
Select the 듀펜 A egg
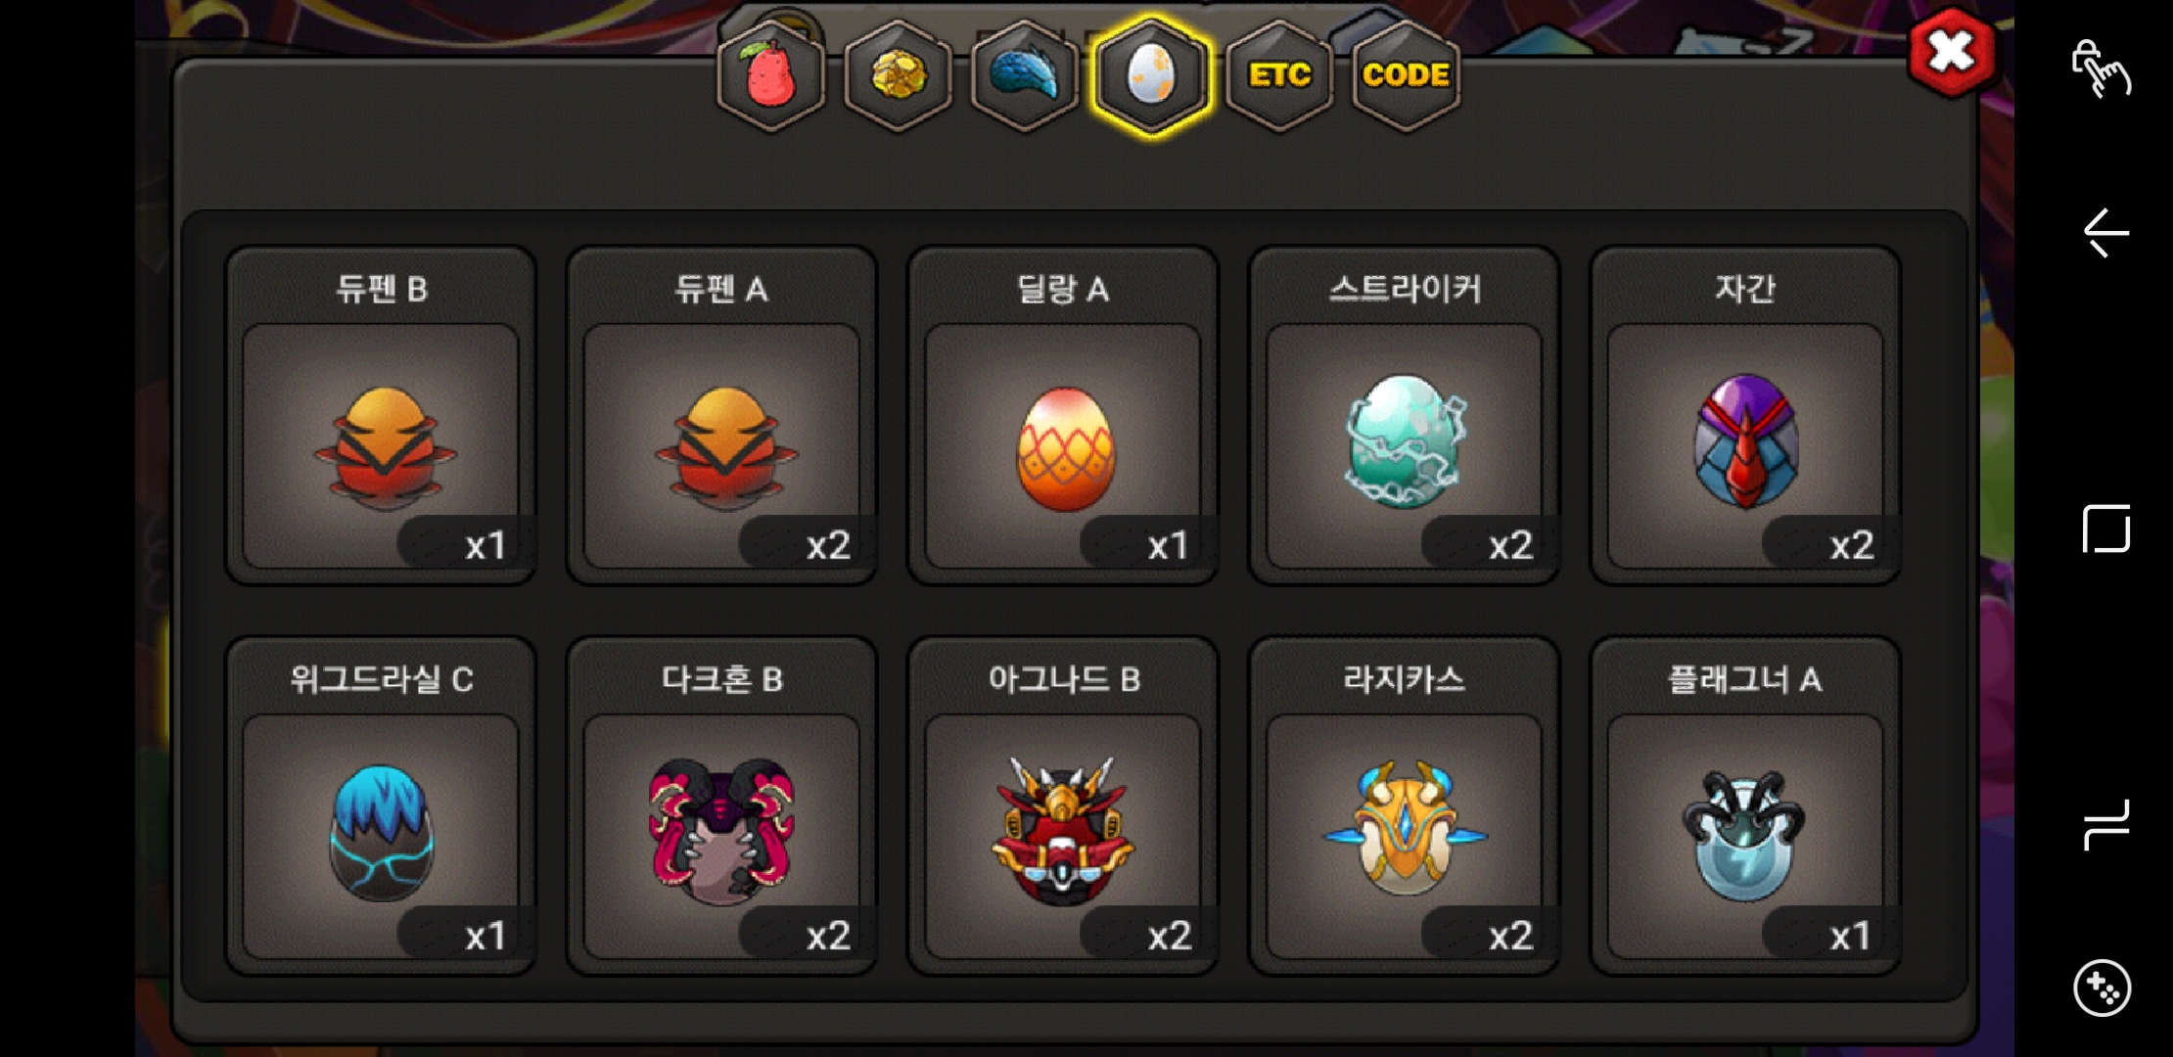point(721,415)
